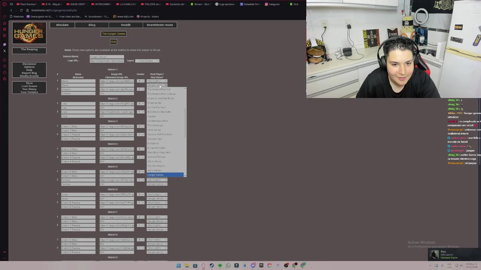Screen dimensions: 481x270
Task: Click the Opera browser taskbar icon
Action: point(203,265)
